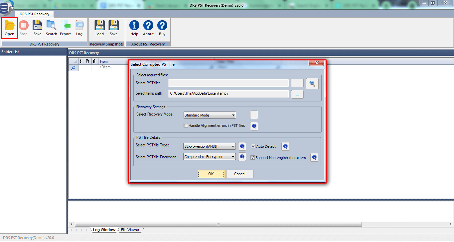Viewport: 454px width, 242px height.
Task: Open the PST file Type dropdown
Action: 210,146
